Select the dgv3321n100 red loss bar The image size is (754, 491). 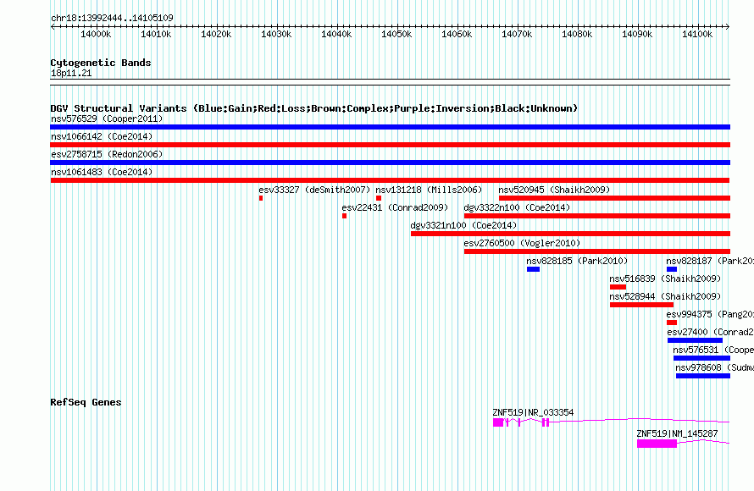[x=570, y=234]
